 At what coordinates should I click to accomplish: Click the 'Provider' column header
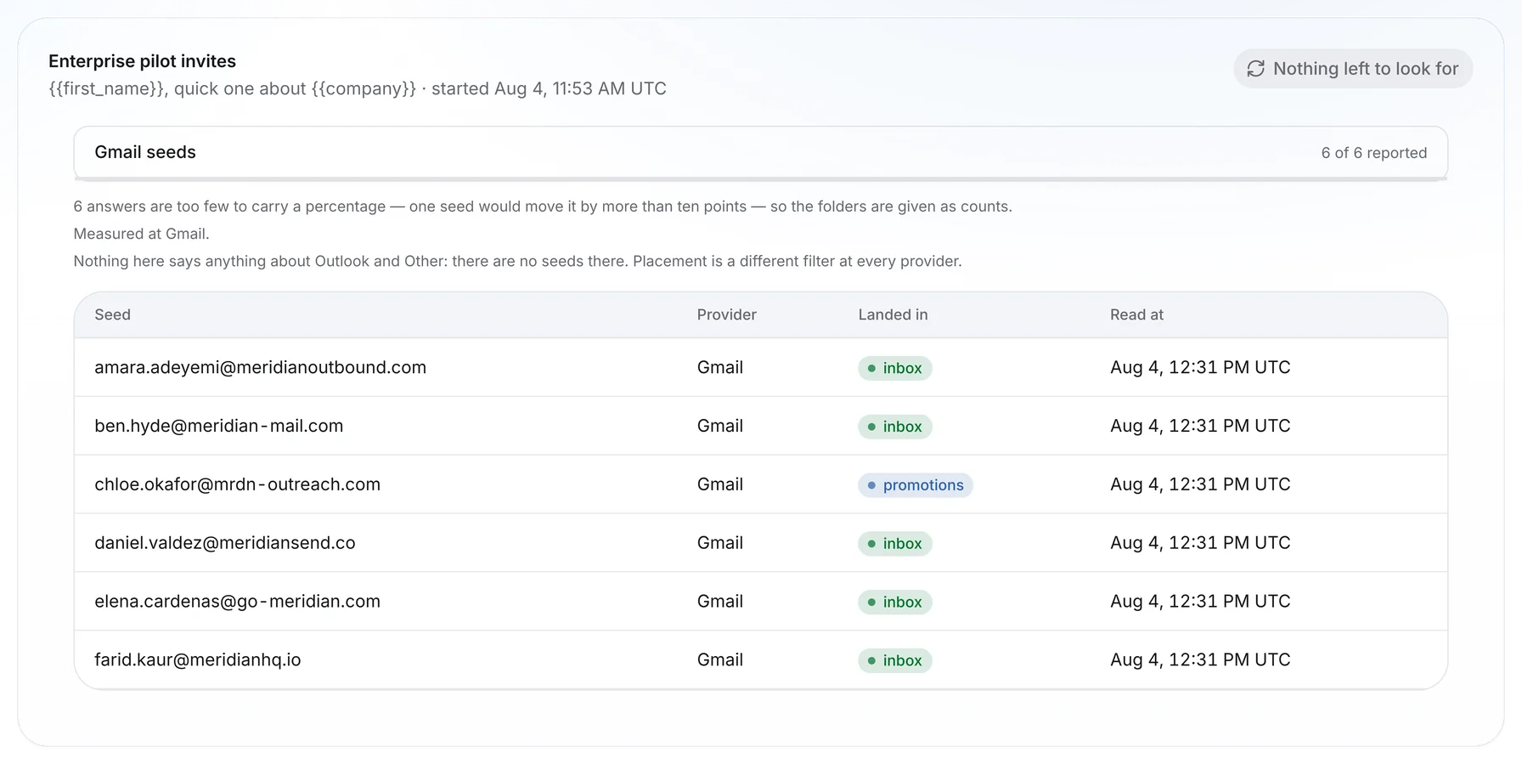(726, 314)
